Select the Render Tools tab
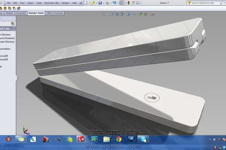The height and width of the screenshot is (150, 226). [x=36, y=13]
